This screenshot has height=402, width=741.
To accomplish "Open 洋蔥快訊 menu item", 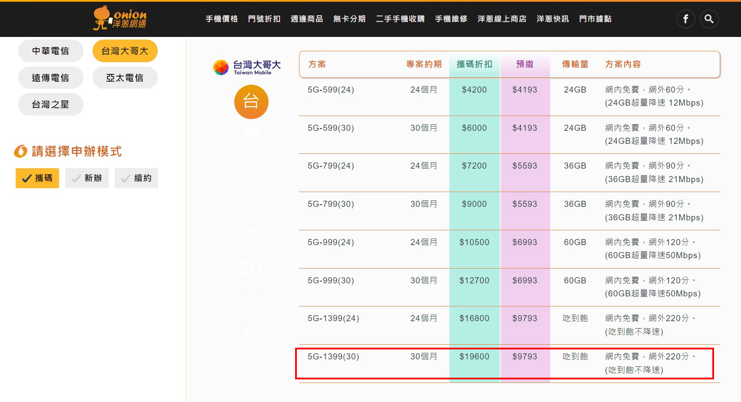I will click(x=553, y=19).
